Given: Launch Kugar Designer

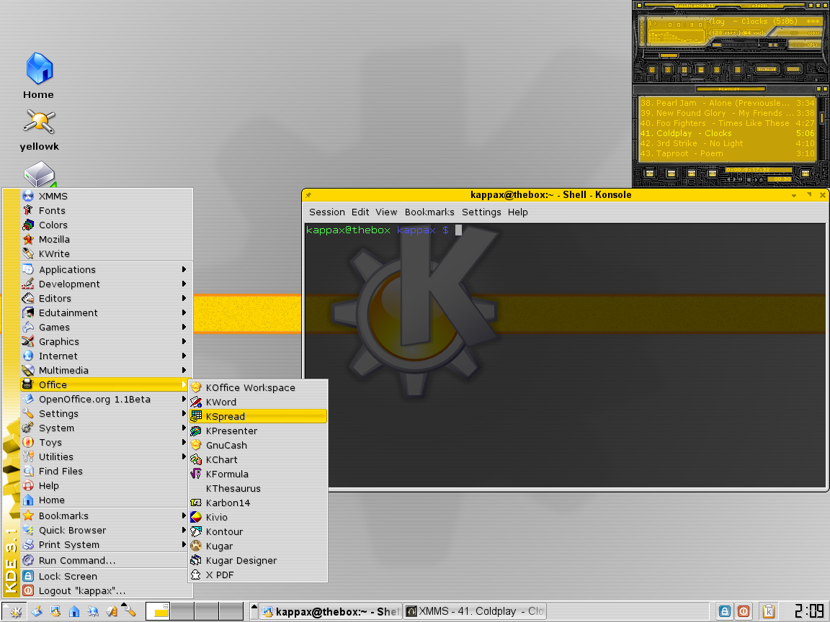Looking at the screenshot, I should (258, 561).
